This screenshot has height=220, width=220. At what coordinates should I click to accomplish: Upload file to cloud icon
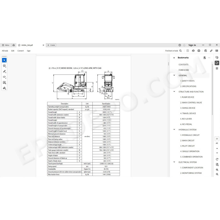tap(193, 51)
